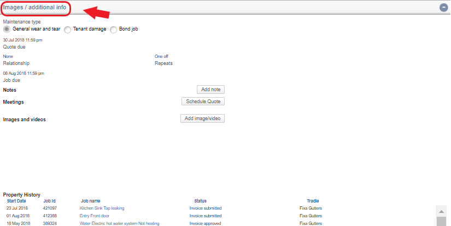Sort property history by Job name

tap(90, 201)
